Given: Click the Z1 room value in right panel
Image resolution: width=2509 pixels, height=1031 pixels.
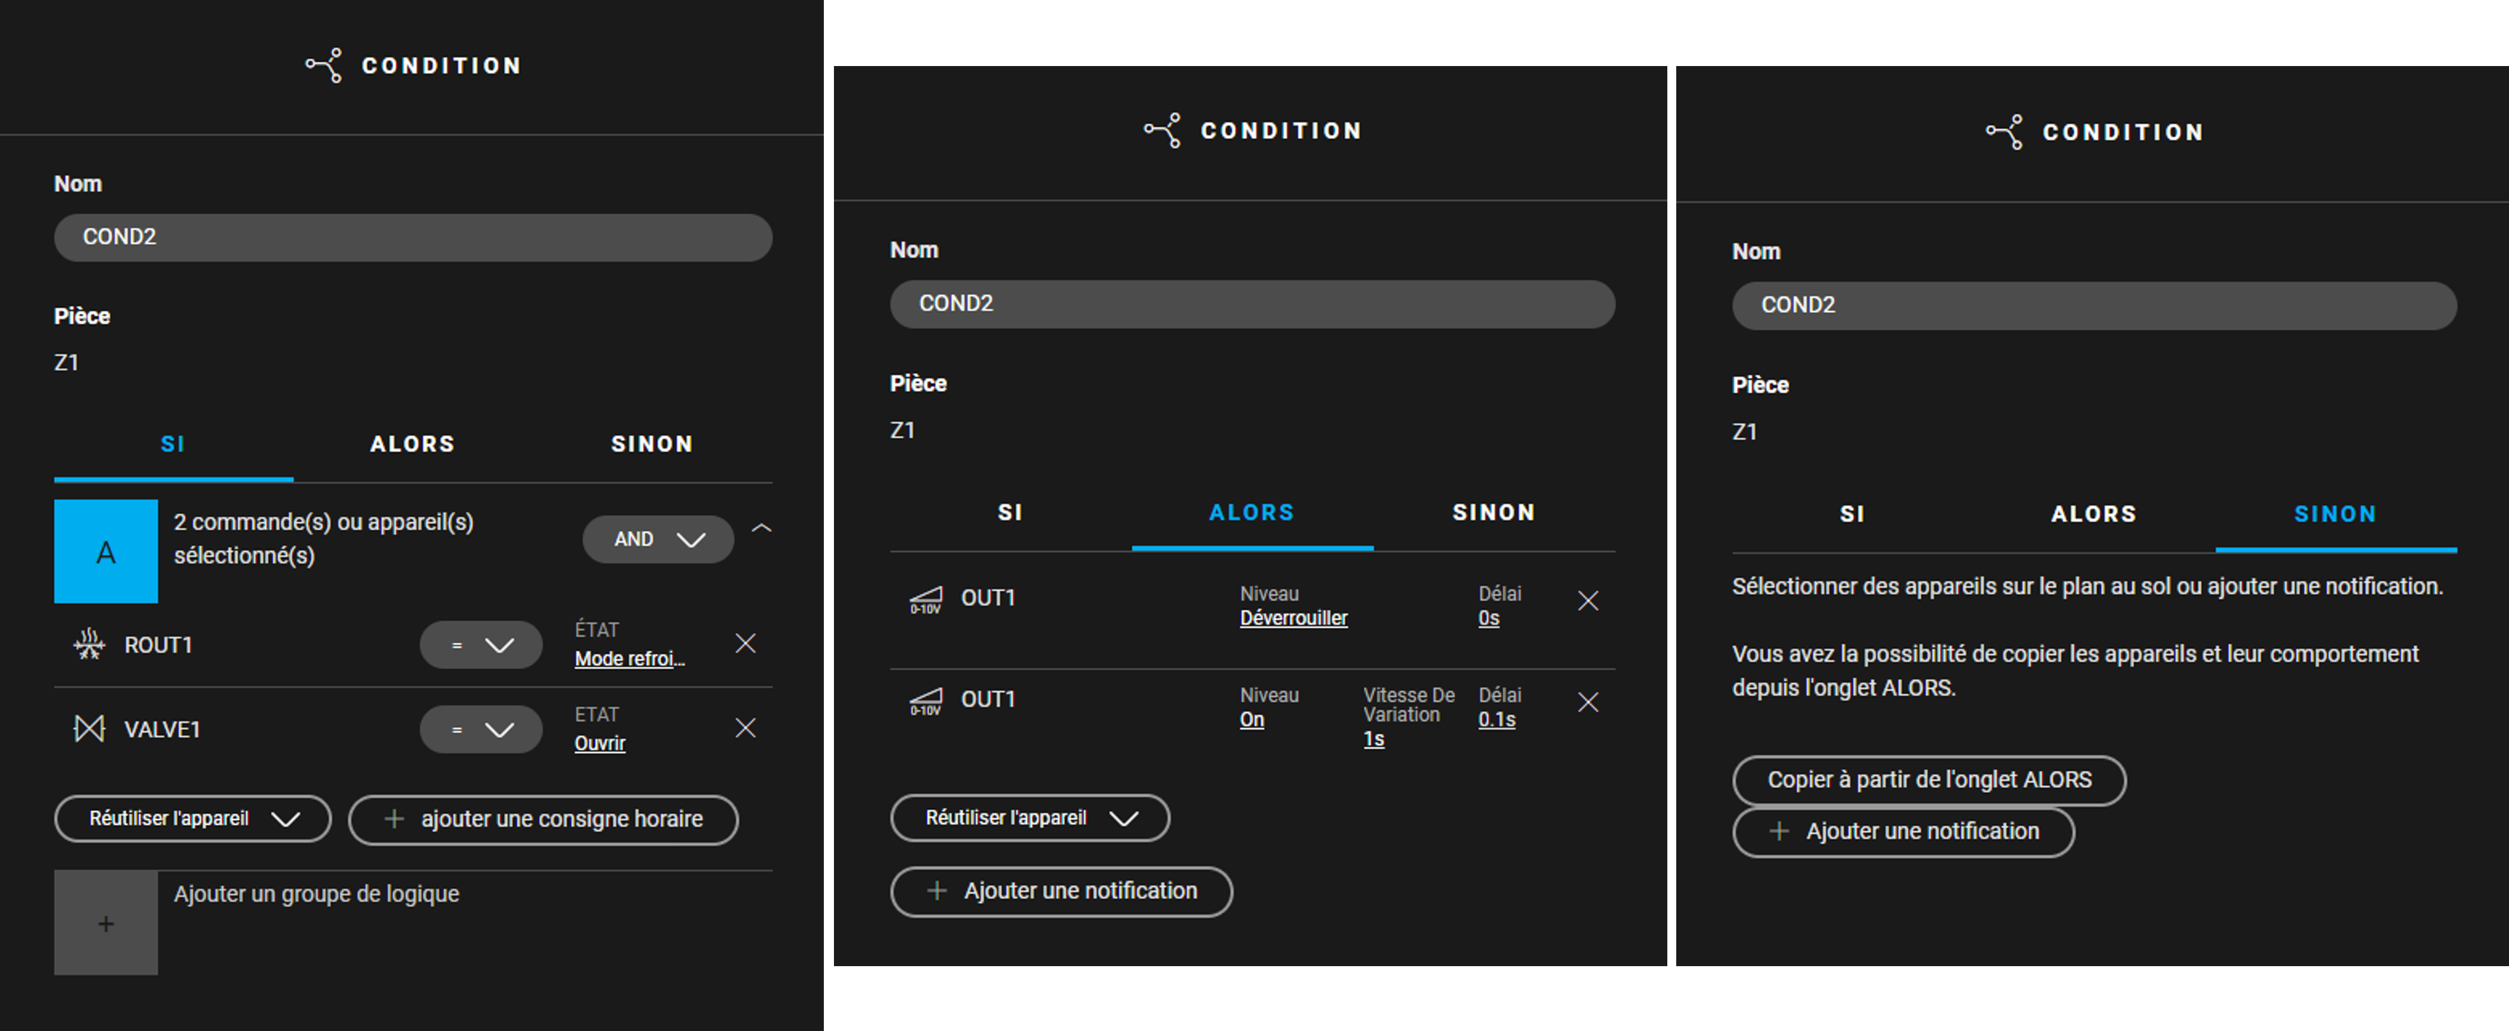Looking at the screenshot, I should pos(1745,431).
